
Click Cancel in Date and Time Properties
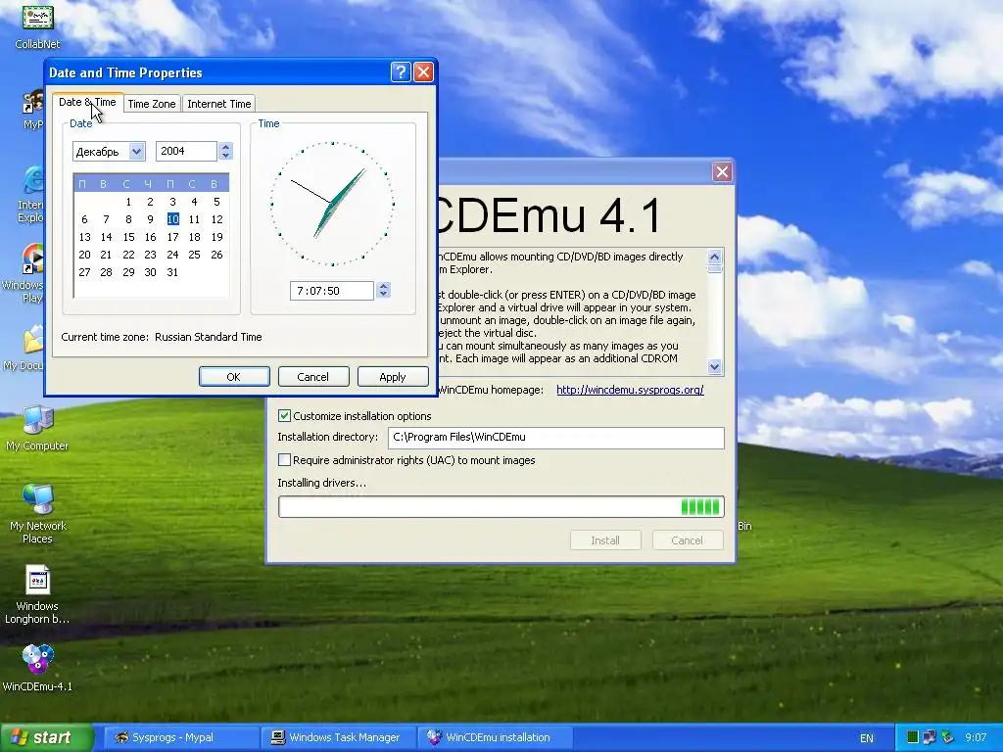pos(313,377)
